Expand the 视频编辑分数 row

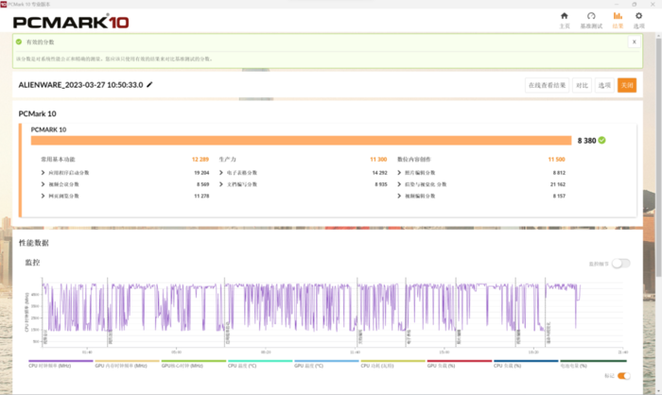tap(399, 196)
